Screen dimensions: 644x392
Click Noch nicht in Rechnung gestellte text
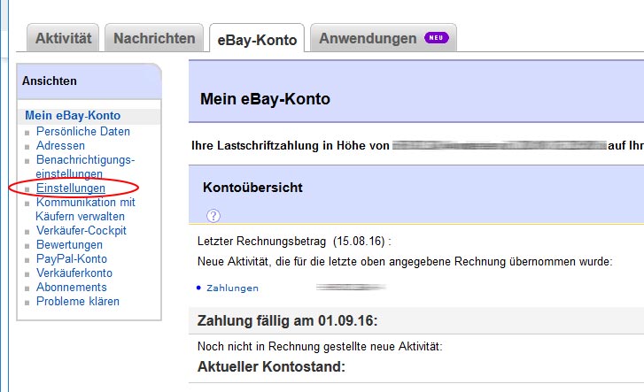(x=320, y=347)
